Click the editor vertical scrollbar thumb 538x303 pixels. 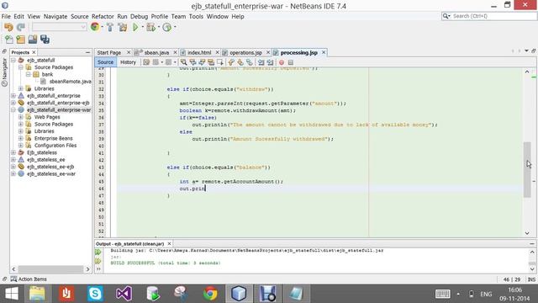coord(527,170)
